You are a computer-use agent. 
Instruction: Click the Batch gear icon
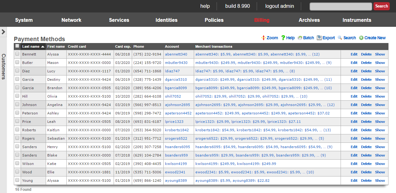pyautogui.click(x=300, y=38)
